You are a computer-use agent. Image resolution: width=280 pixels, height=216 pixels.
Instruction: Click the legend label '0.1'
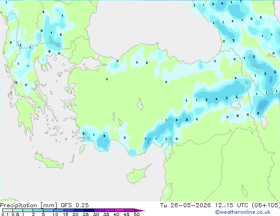[x=5, y=214]
